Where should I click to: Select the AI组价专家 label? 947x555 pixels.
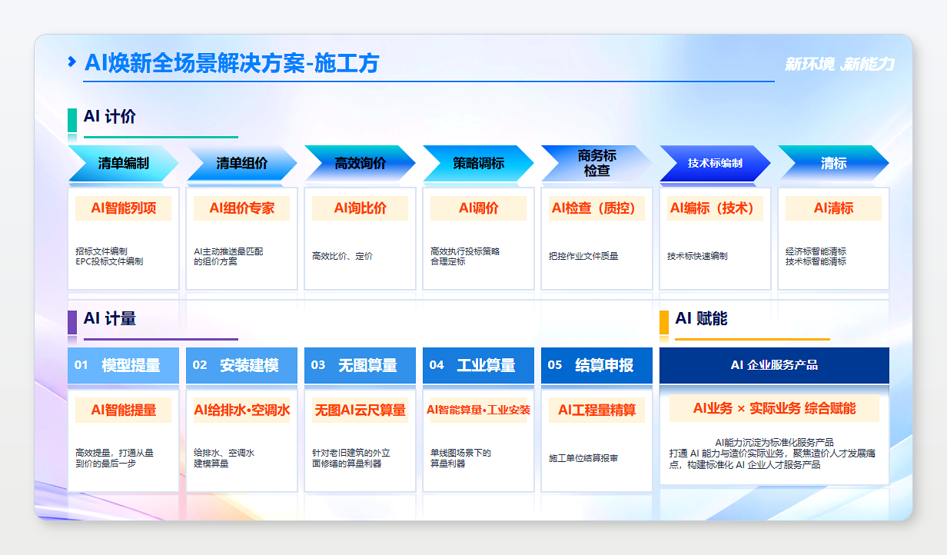click(242, 208)
